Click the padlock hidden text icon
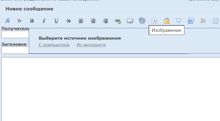220x121 pixels. click(x=167, y=21)
